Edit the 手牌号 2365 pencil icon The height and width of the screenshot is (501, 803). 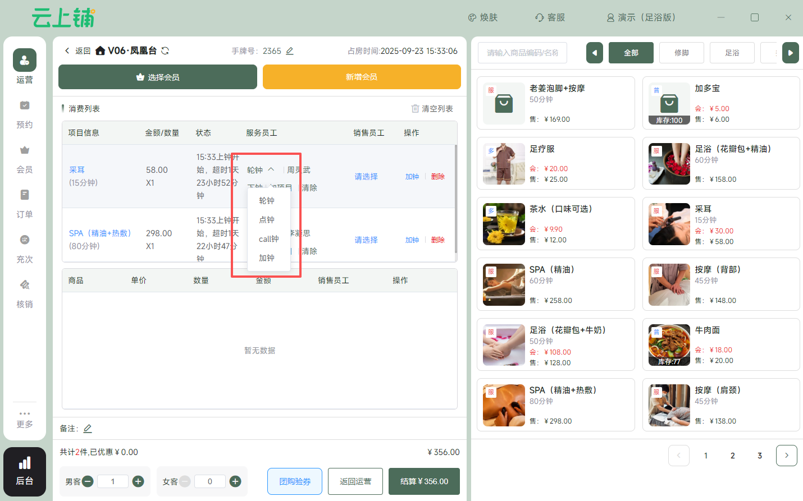(290, 51)
